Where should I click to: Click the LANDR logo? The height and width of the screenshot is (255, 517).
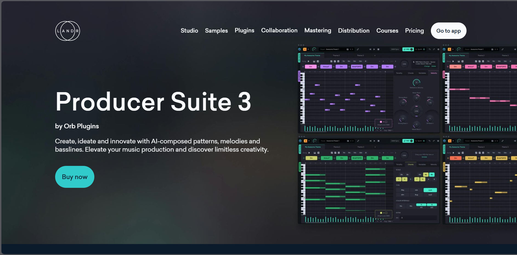(x=67, y=31)
